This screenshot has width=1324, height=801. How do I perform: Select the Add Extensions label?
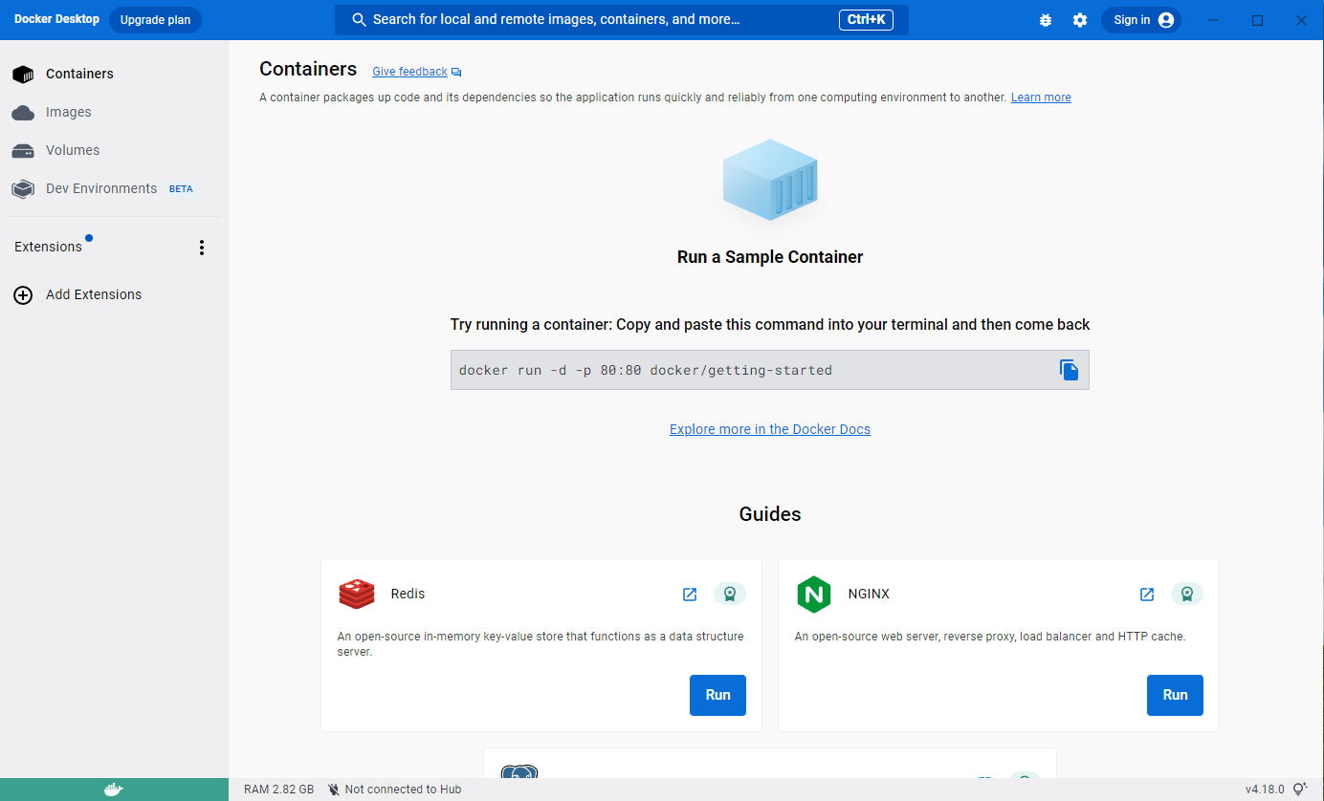(94, 294)
